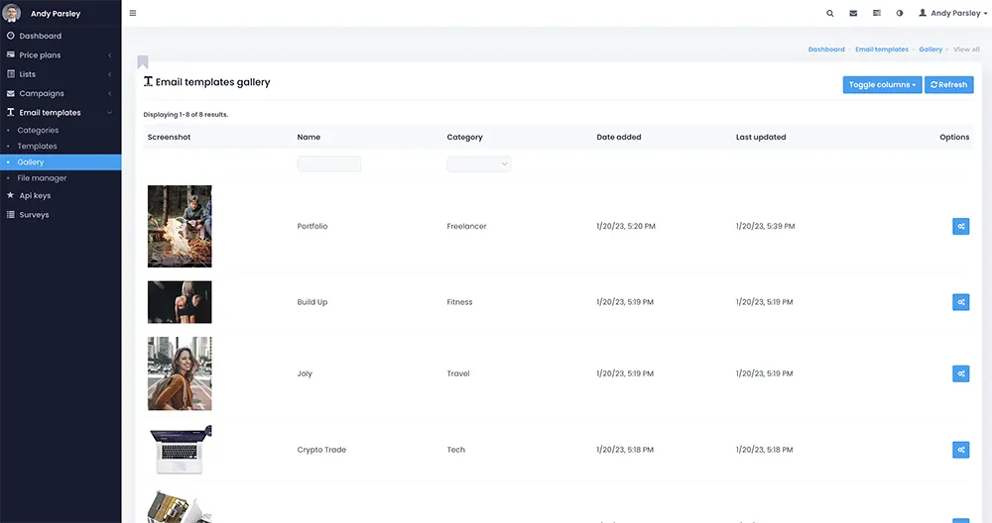992x523 pixels.
Task: Select Gallery in the sidebar
Action: (61, 162)
